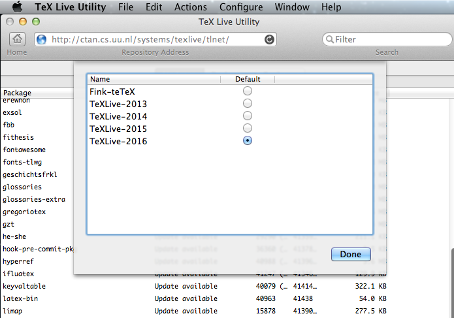Open the Apple menu
The image size is (454, 318).
17,7
